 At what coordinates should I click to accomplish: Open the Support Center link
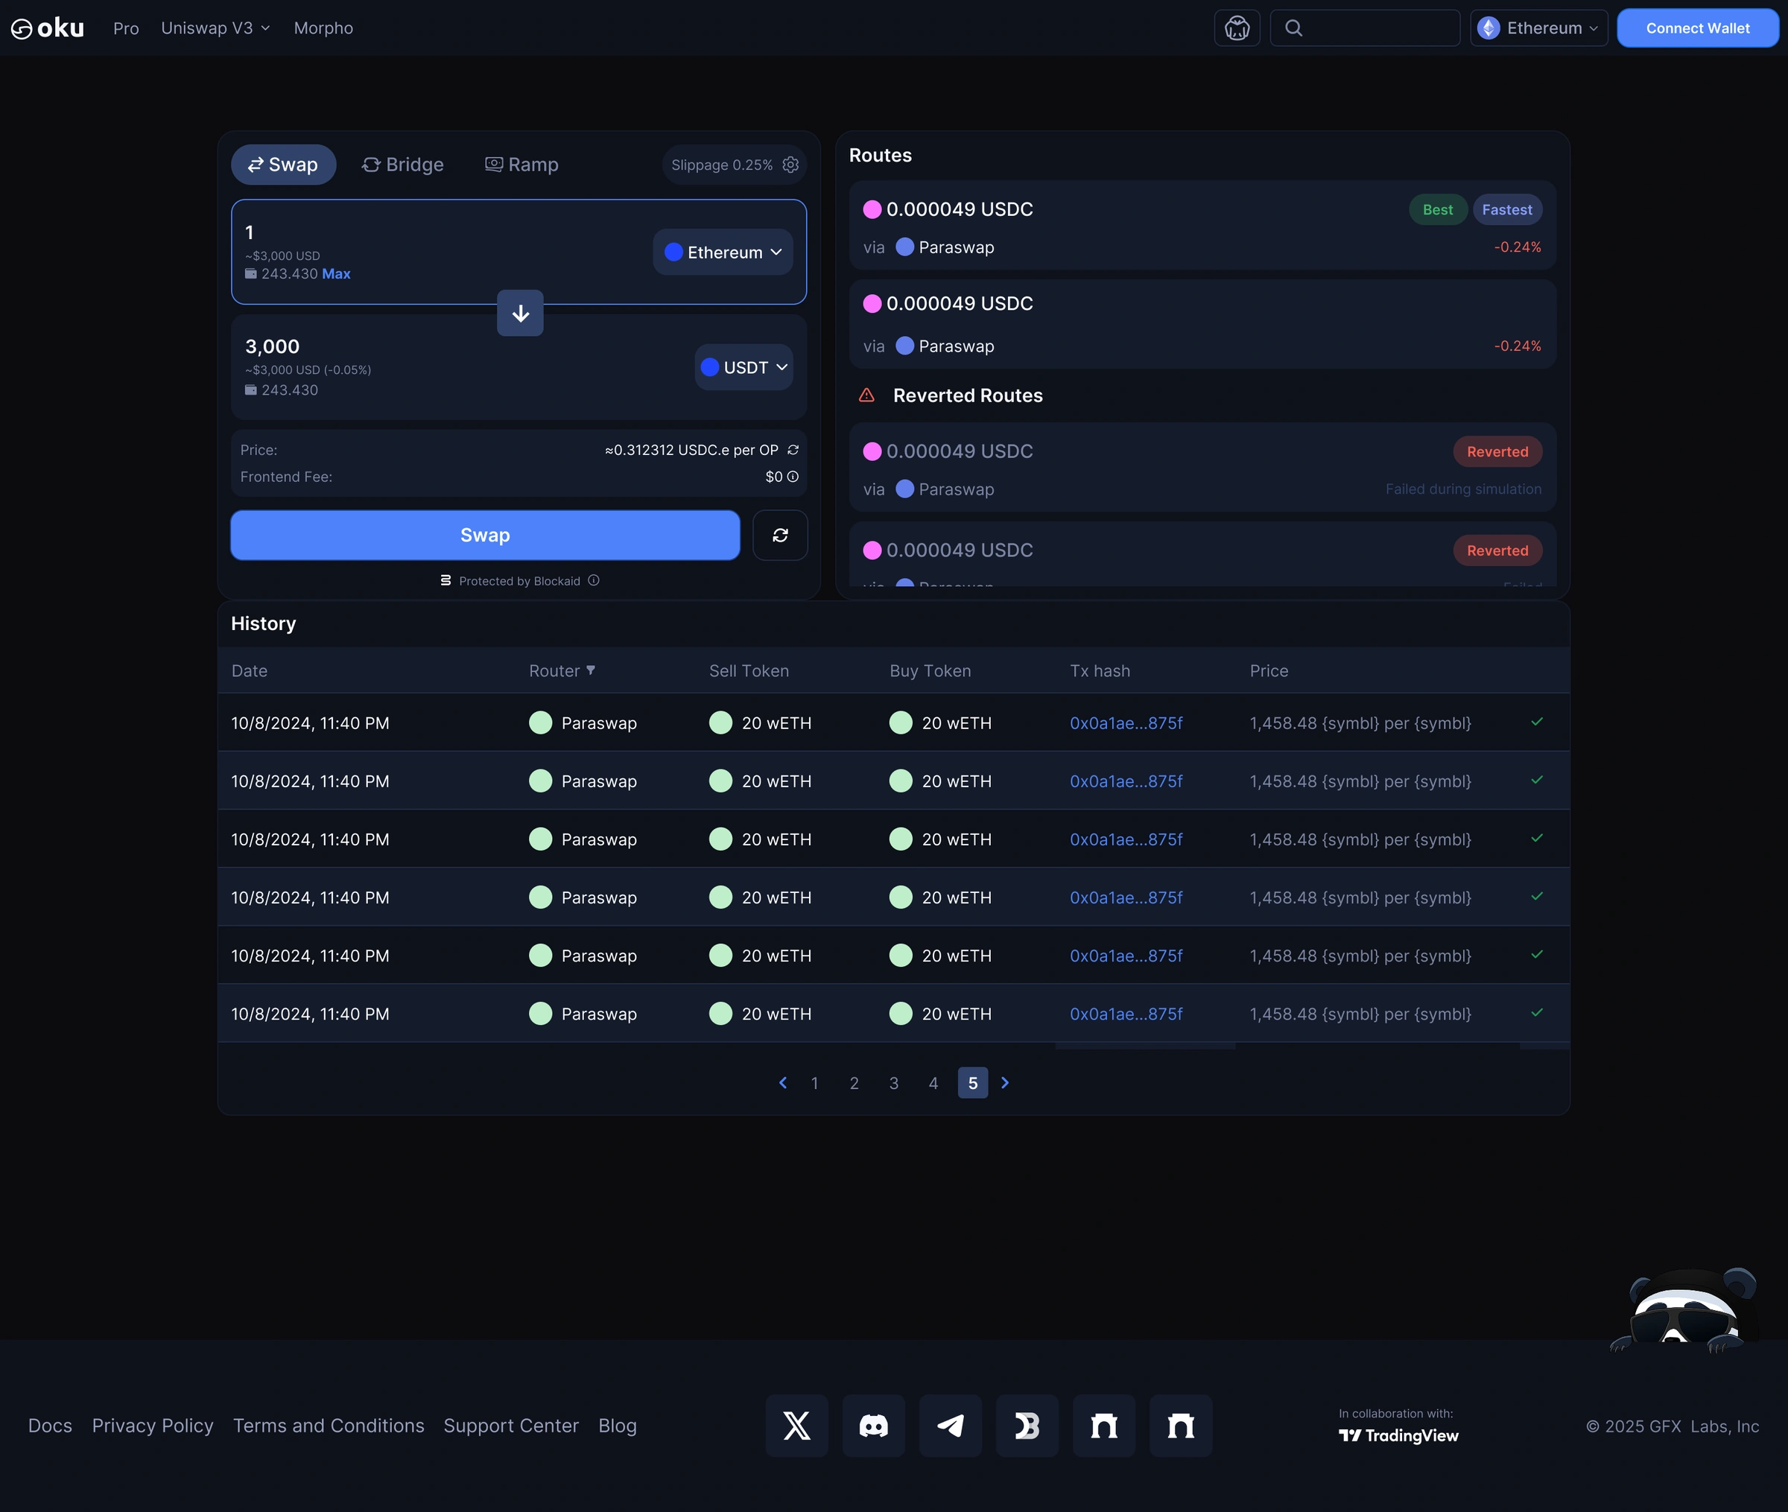click(x=511, y=1426)
